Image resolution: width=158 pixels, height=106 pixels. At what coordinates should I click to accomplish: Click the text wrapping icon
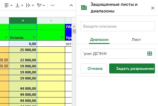(x=28, y=5)
